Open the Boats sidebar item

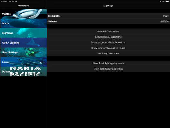coord(23,23)
